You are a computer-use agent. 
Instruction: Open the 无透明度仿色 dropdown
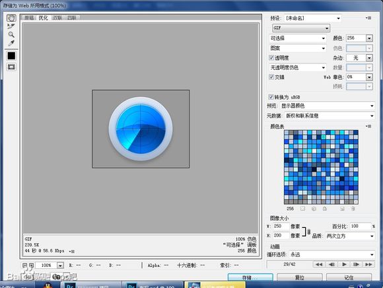pos(298,67)
